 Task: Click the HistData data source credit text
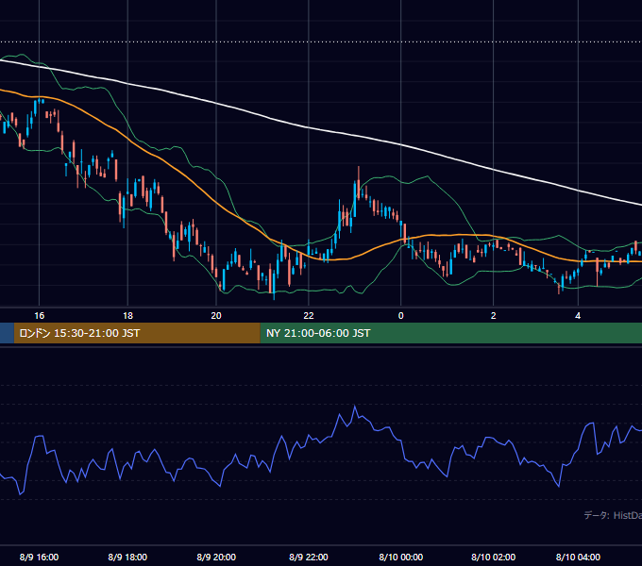(x=613, y=515)
